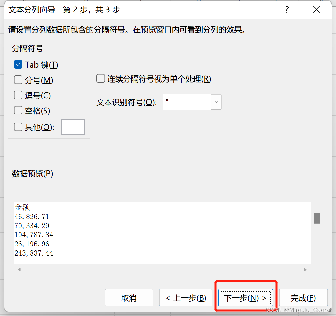Click the 取消 button
The height and width of the screenshot is (316, 336).
click(129, 297)
